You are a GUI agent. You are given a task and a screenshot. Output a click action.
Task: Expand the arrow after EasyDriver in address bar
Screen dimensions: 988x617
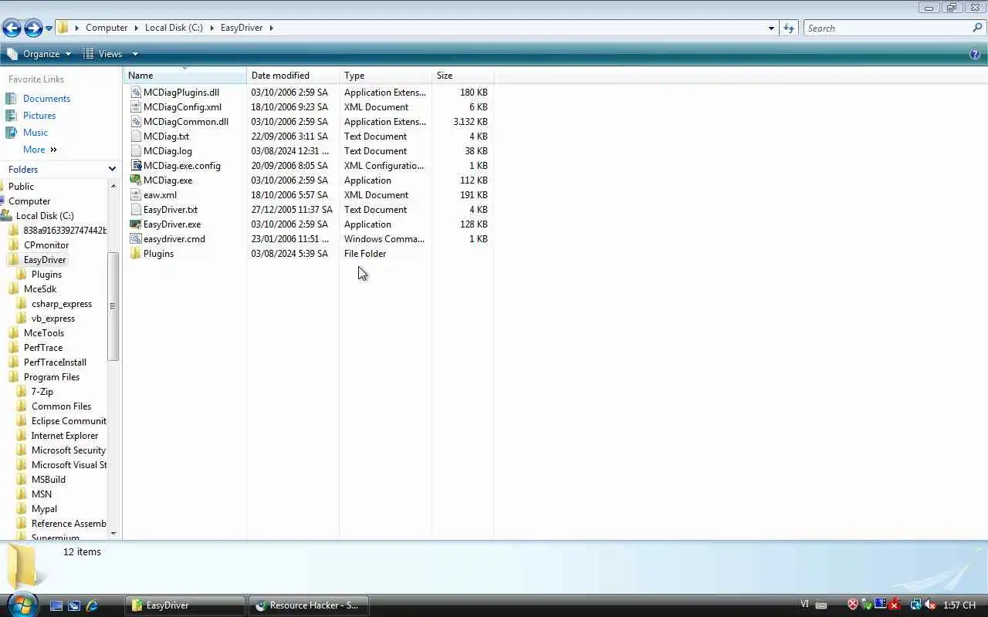tap(271, 28)
